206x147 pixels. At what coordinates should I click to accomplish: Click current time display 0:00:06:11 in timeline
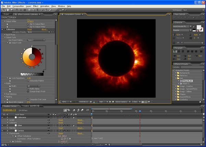click(10, 110)
